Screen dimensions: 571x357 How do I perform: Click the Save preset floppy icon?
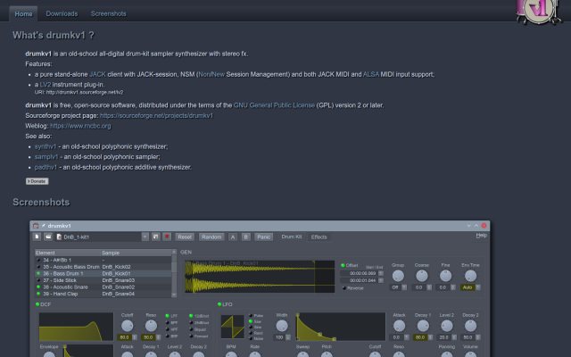click(155, 237)
